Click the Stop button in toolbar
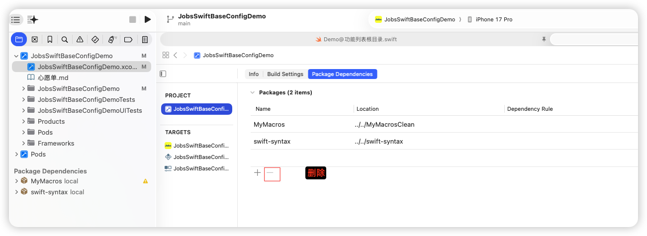 click(x=132, y=19)
